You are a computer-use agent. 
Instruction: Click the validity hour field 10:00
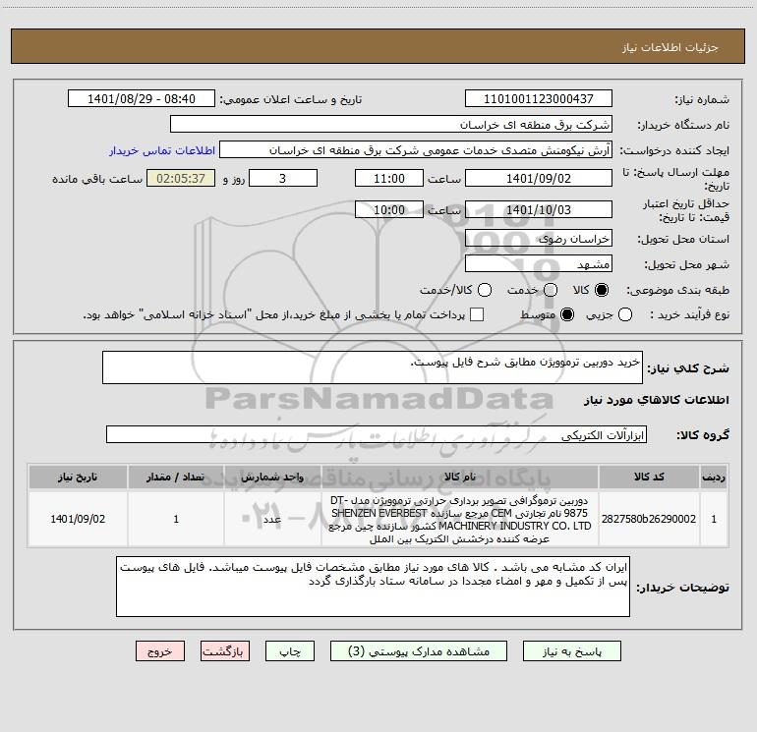click(x=389, y=209)
